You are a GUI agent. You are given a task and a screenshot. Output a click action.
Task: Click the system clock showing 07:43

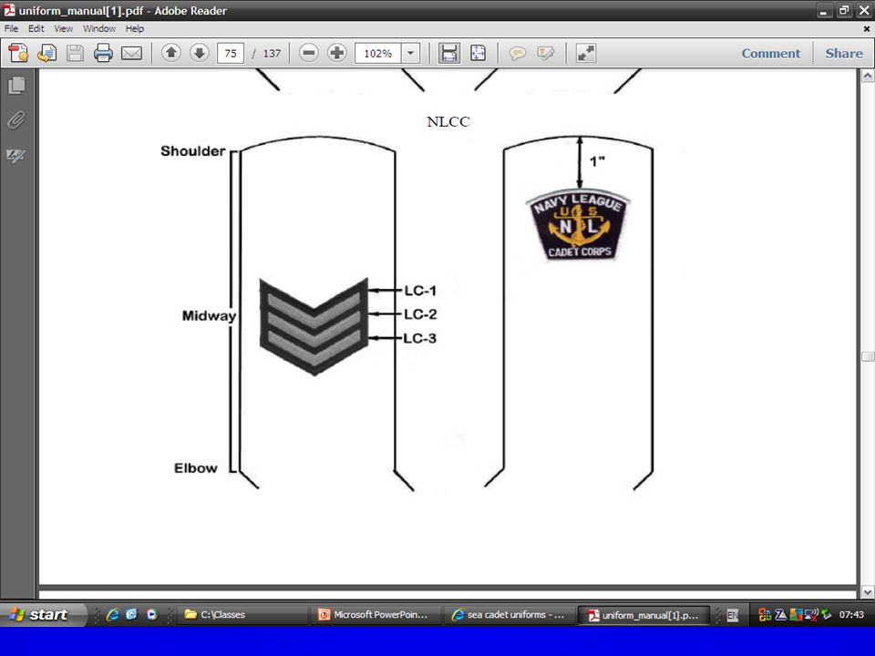[851, 615]
